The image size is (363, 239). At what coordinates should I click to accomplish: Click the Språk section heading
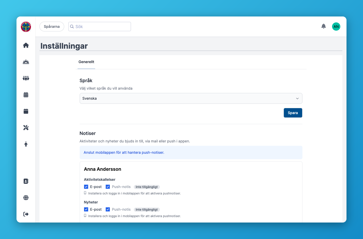[x=86, y=81]
